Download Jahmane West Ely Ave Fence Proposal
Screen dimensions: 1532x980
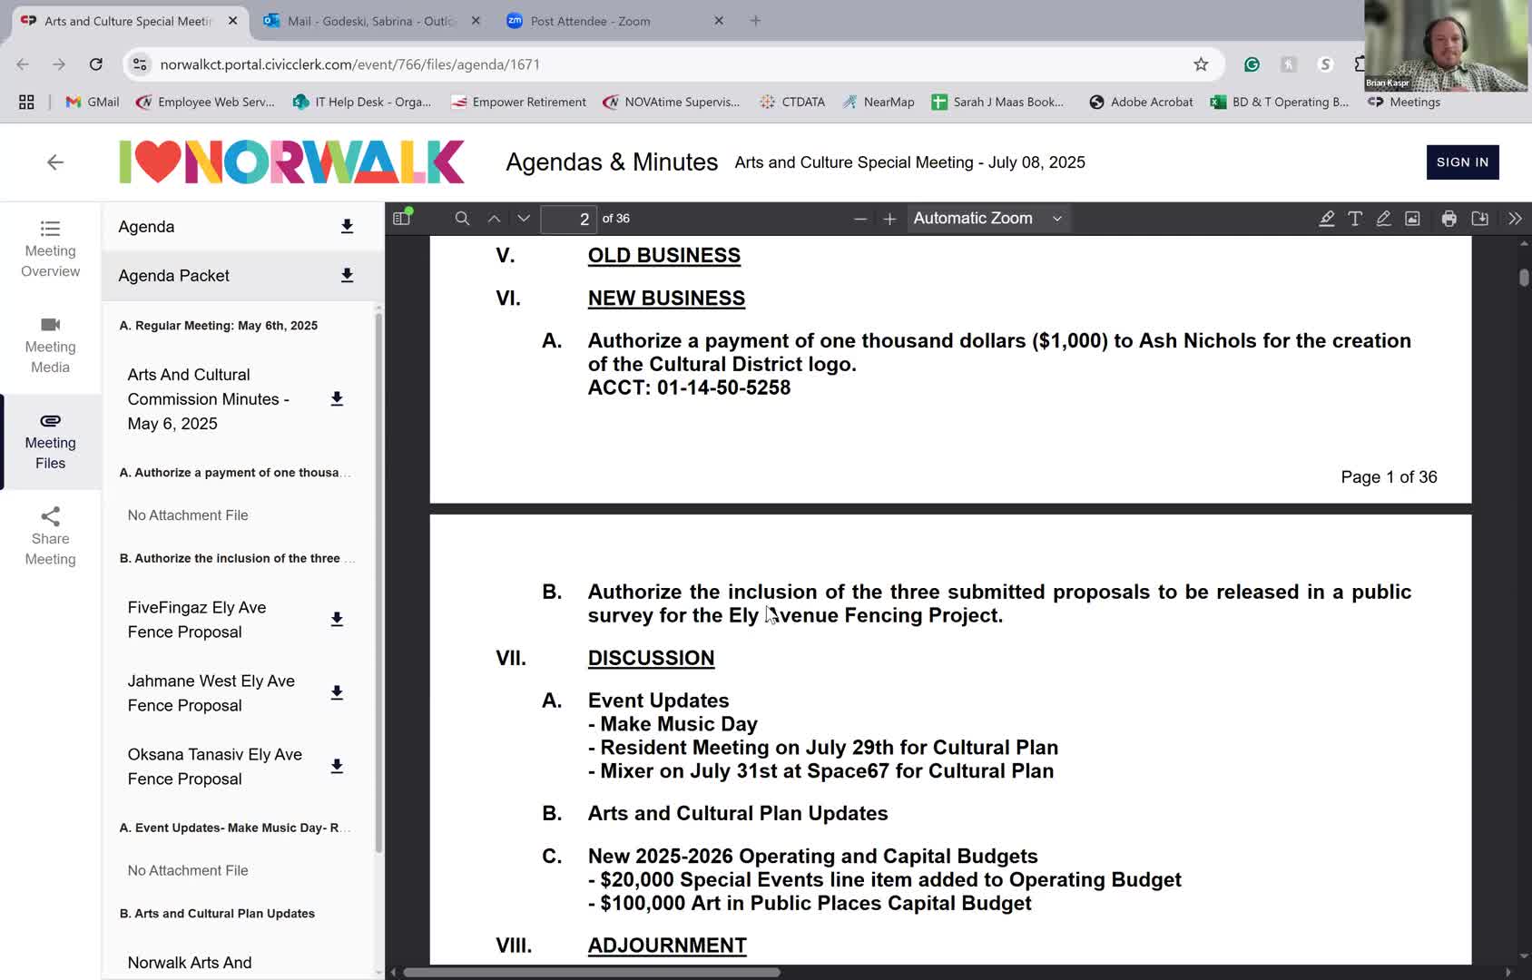337,693
